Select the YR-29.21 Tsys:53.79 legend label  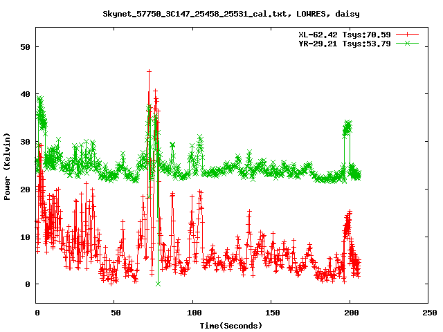(x=345, y=44)
